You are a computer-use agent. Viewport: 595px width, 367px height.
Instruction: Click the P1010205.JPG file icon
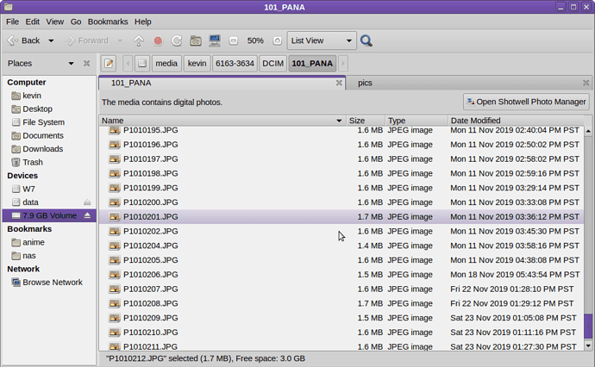[x=114, y=260]
